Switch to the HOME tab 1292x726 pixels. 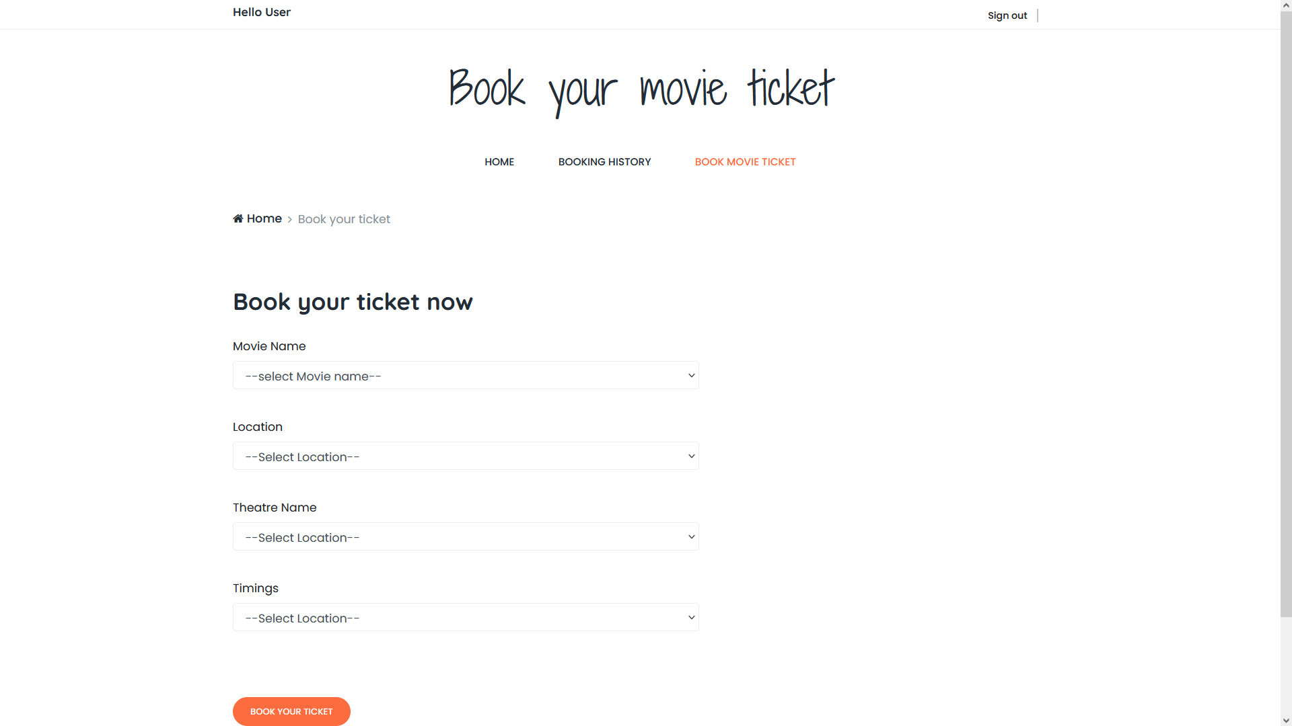pos(499,161)
